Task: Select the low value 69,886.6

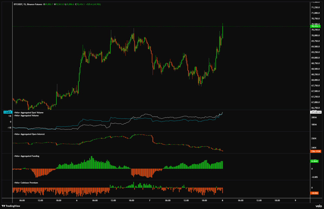Action: point(70,5)
